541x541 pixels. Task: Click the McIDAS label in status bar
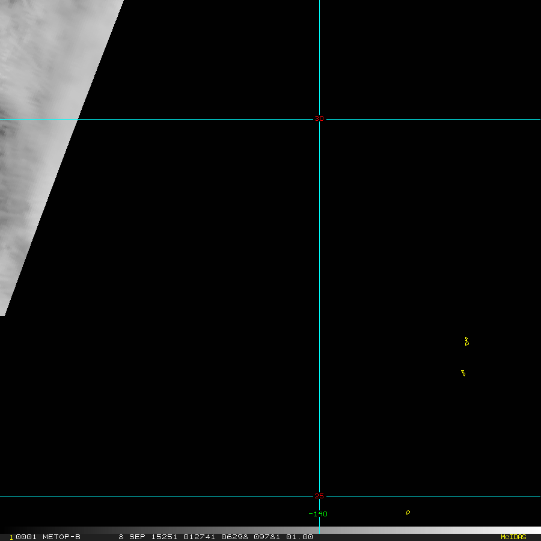point(513,537)
